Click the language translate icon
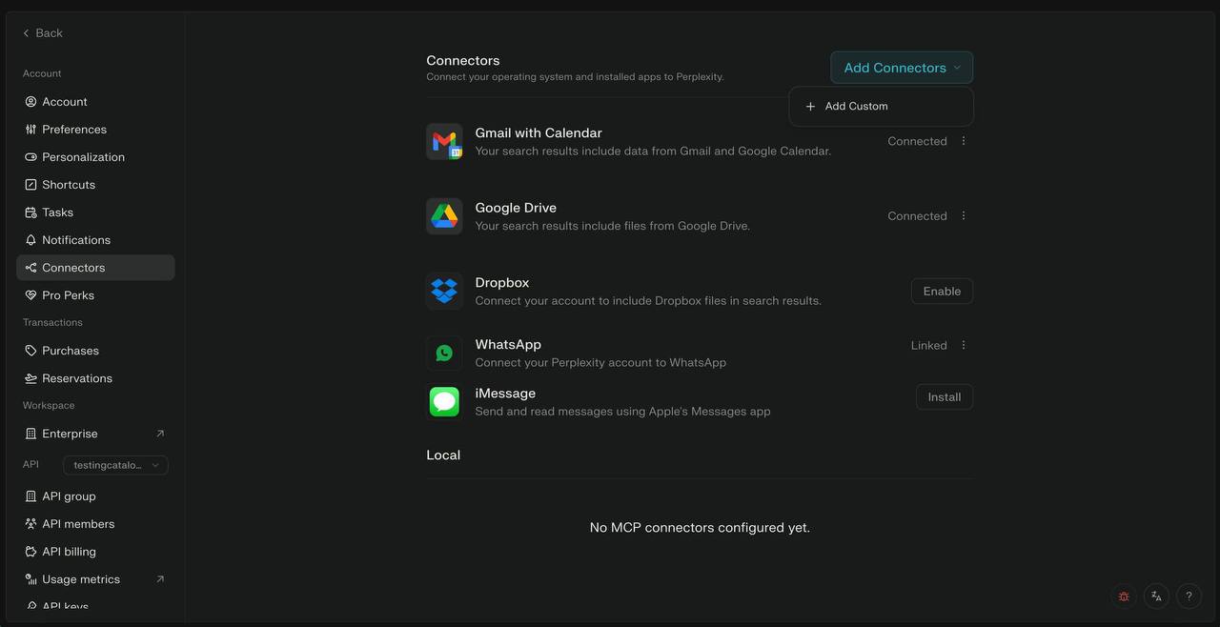The height and width of the screenshot is (627, 1220). [1156, 597]
